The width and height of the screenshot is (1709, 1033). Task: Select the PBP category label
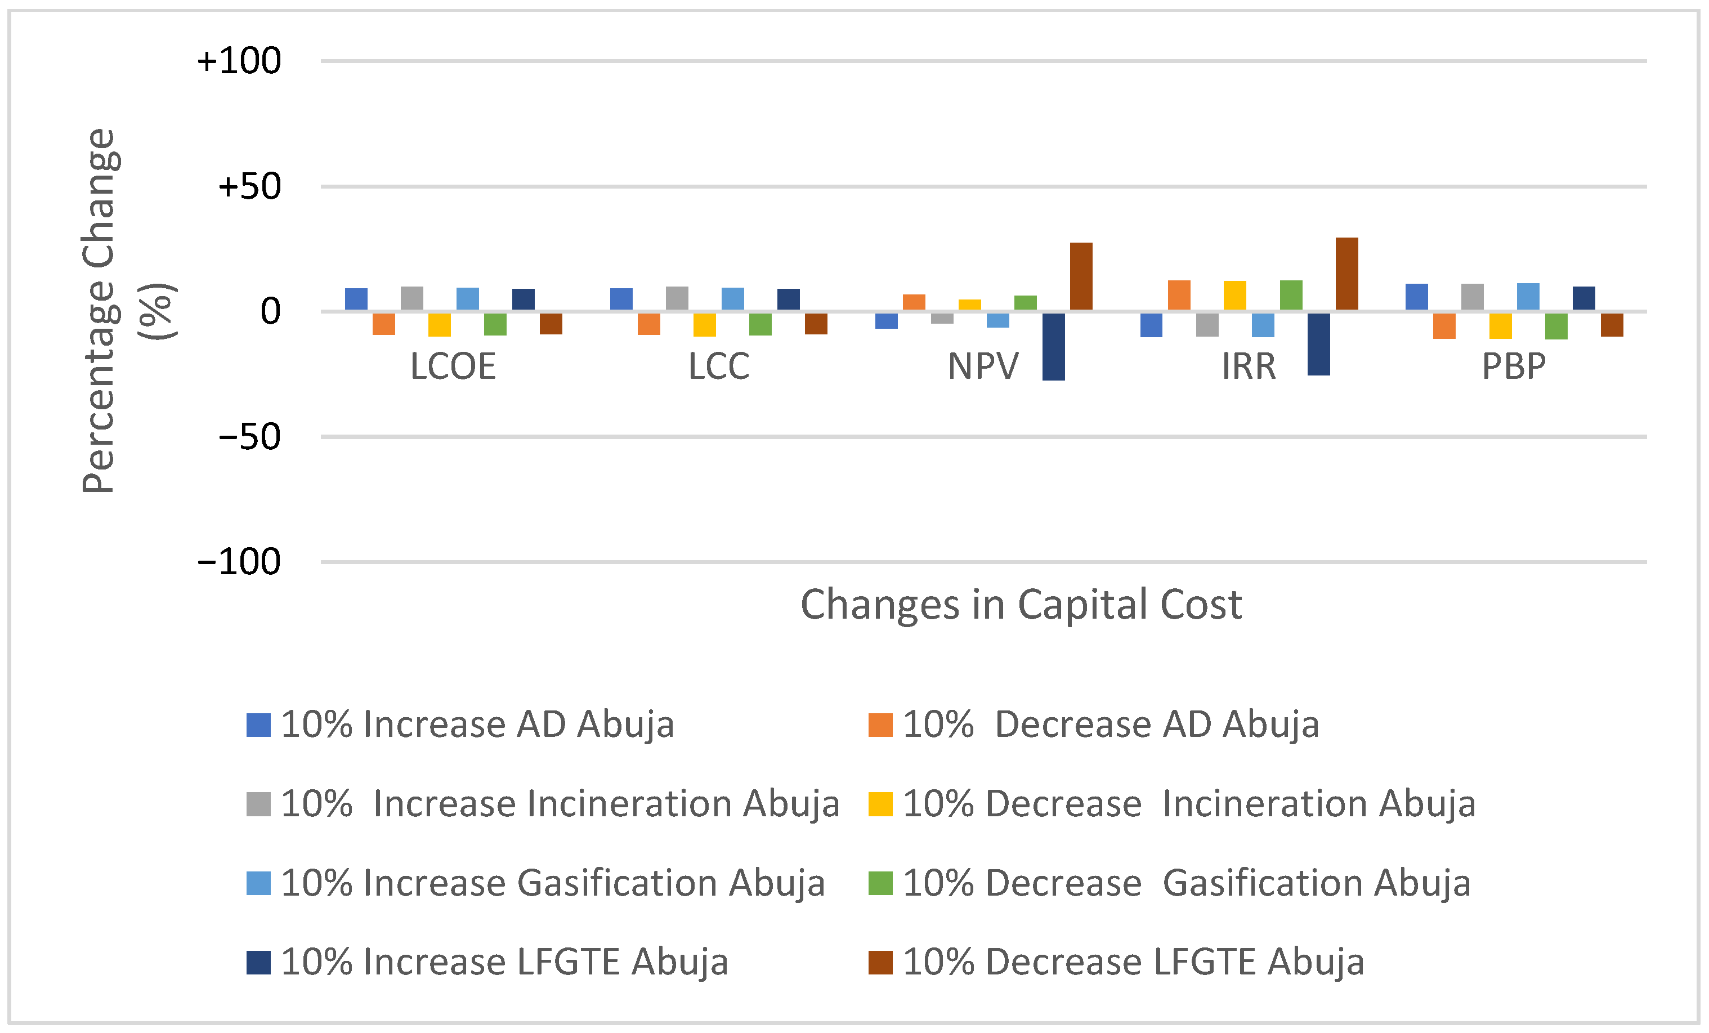[1514, 366]
